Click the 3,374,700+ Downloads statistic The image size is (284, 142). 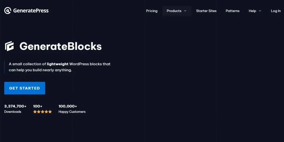[x=15, y=109]
